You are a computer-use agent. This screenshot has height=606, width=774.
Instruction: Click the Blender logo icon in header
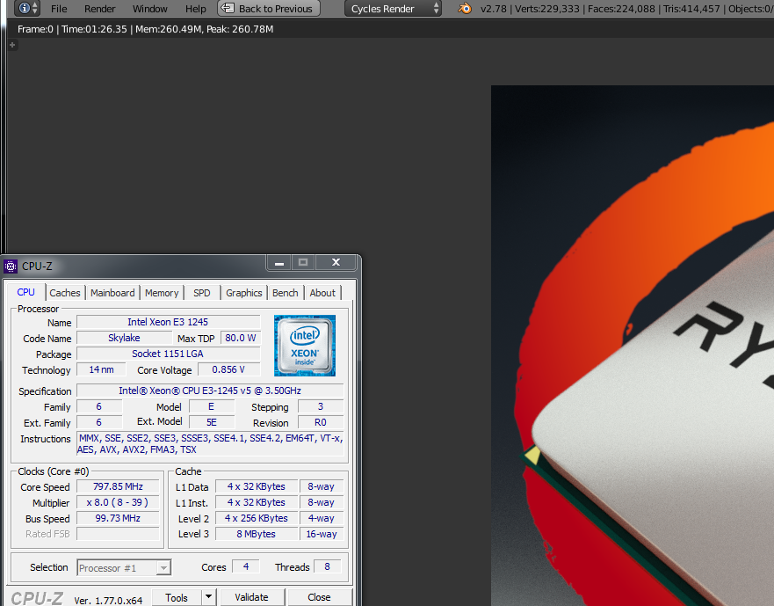click(465, 9)
